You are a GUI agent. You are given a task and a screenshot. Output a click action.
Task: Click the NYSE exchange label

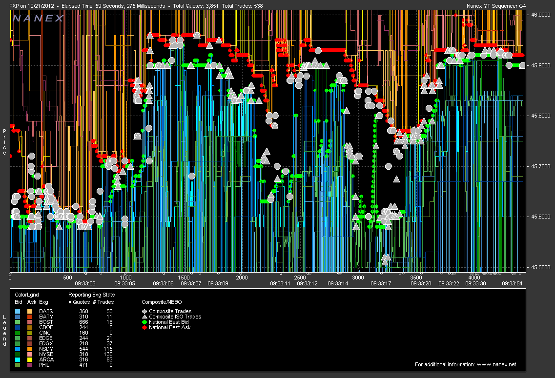(x=46, y=354)
